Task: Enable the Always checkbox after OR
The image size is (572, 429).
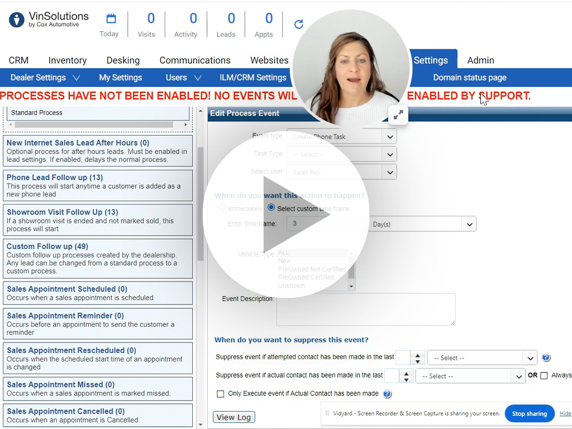Action: click(544, 375)
